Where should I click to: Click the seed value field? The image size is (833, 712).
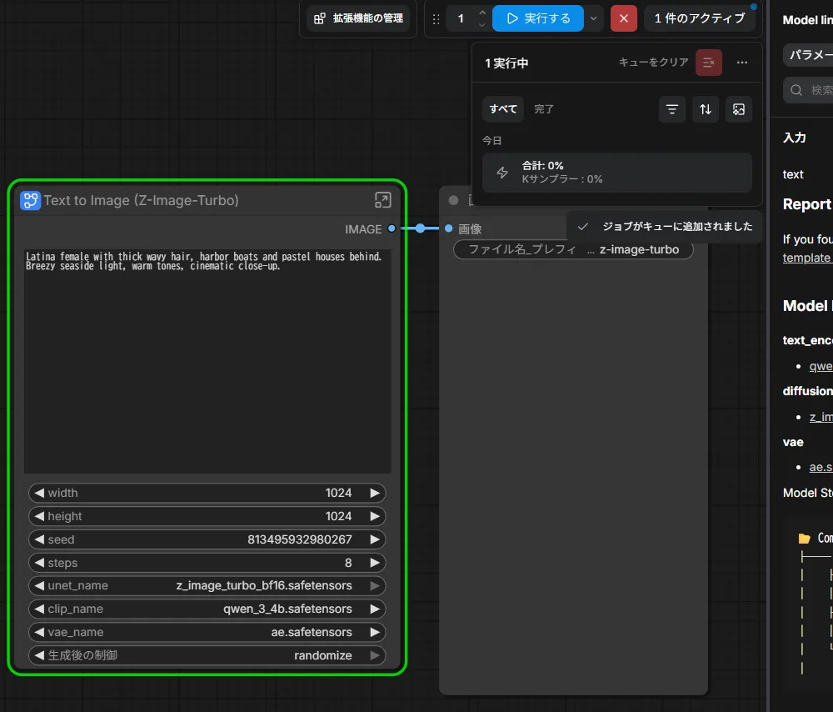pyautogui.click(x=207, y=539)
